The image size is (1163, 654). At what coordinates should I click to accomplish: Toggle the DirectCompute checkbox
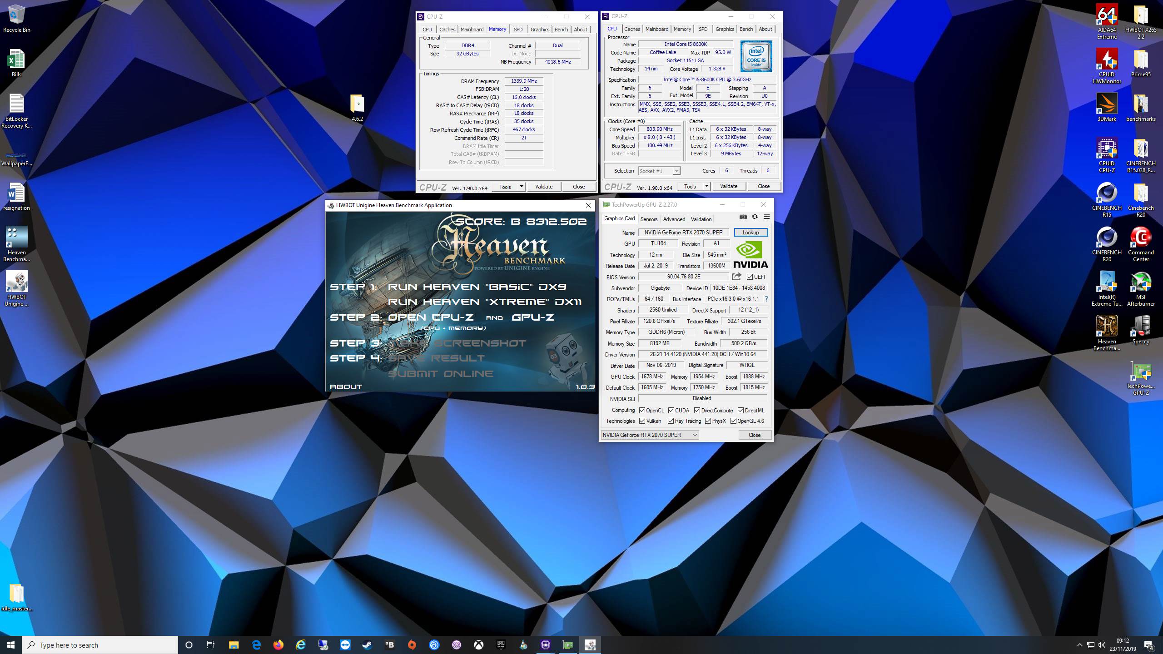click(697, 410)
